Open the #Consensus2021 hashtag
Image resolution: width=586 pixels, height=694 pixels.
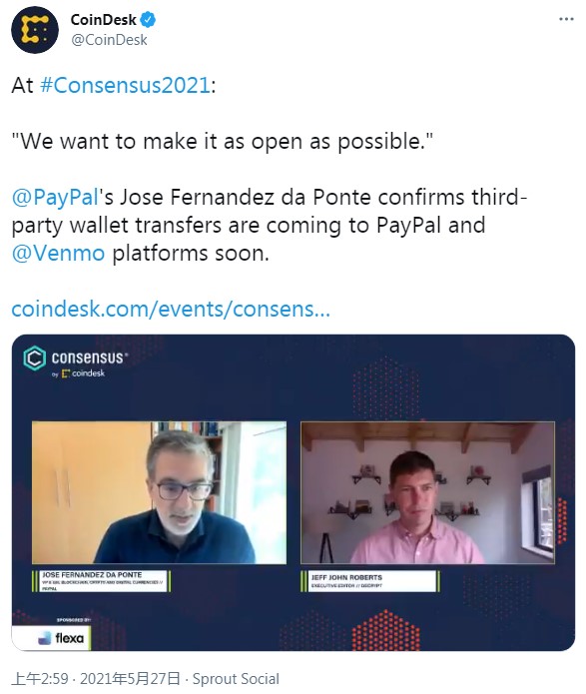pos(125,85)
